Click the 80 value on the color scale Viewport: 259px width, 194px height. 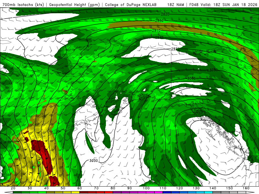[113, 188]
